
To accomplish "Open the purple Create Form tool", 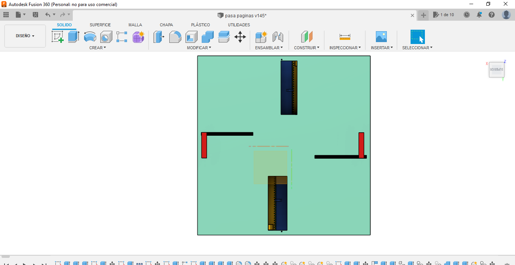I will pyautogui.click(x=138, y=37).
